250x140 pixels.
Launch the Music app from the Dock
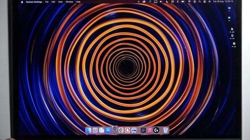(x=150, y=130)
